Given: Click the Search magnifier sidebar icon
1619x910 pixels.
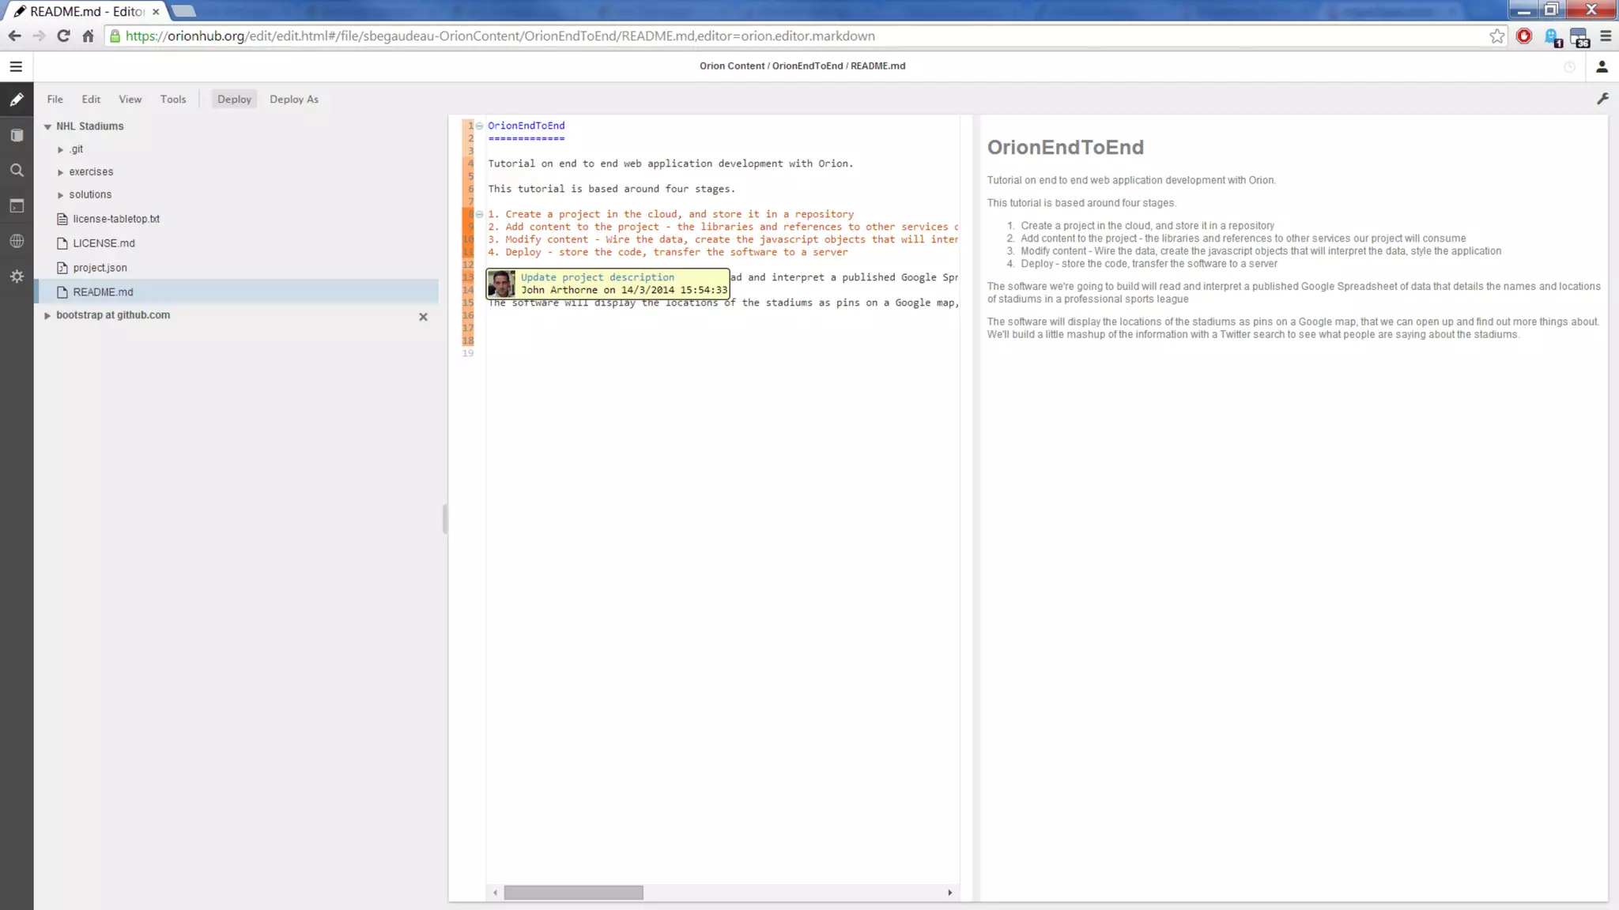Looking at the screenshot, I should click(17, 171).
